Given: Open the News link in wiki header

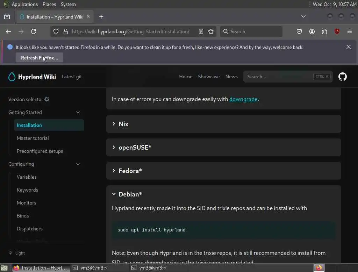Looking at the screenshot, I should 231,77.
